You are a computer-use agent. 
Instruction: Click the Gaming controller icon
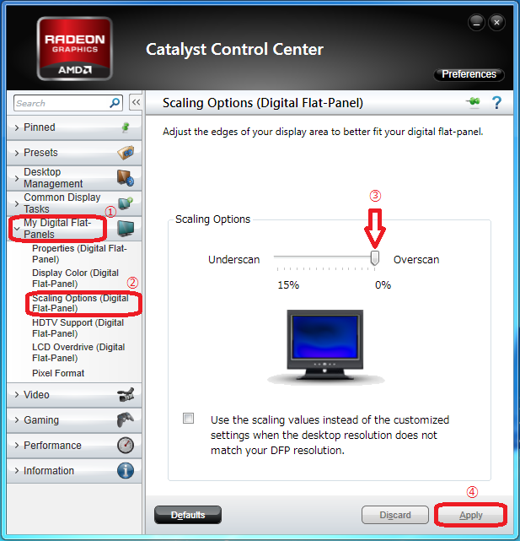(x=126, y=420)
